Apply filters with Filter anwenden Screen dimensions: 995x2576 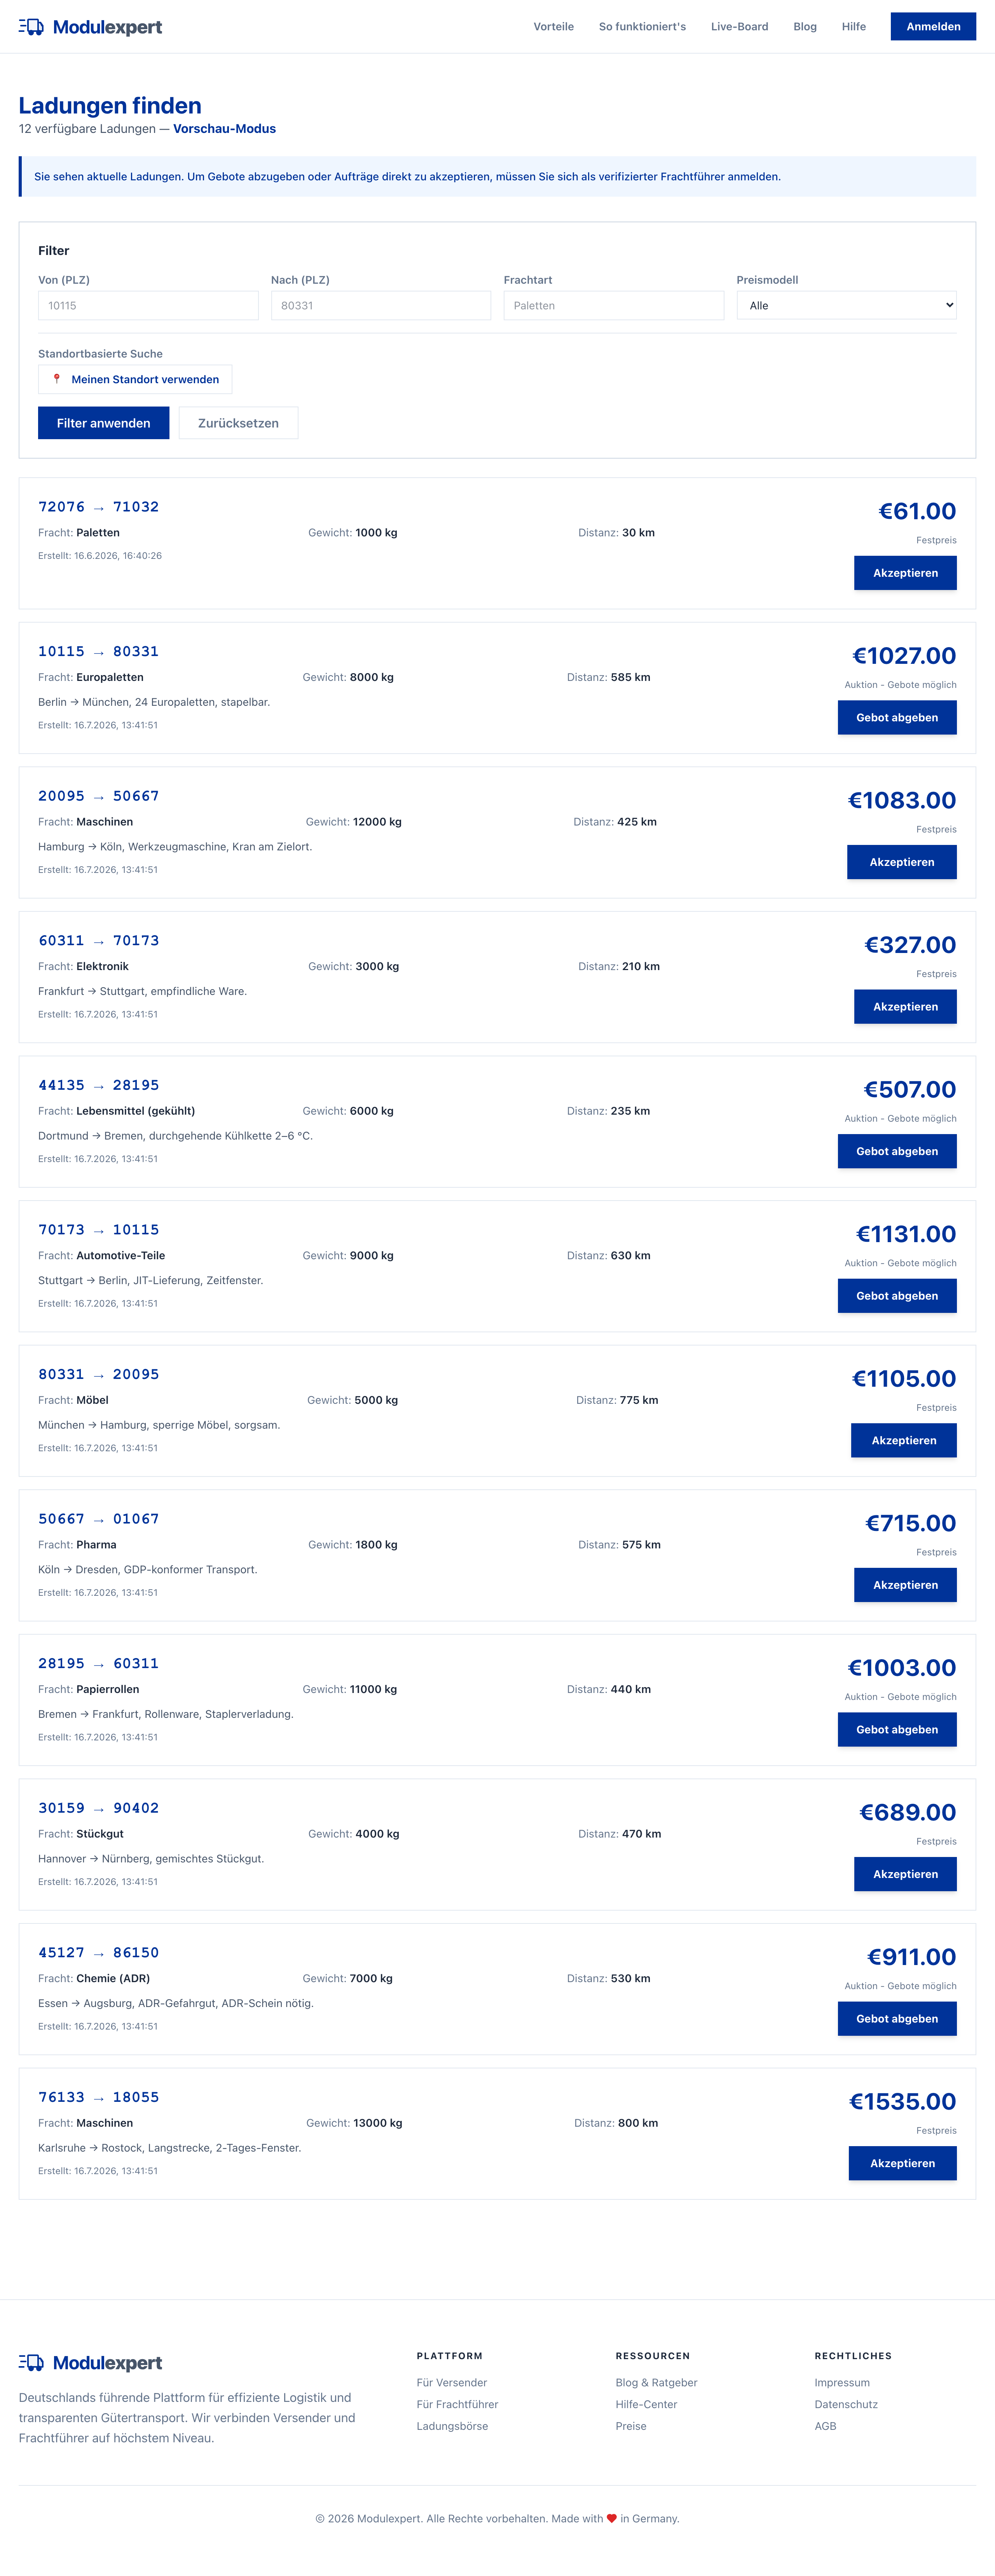(x=103, y=423)
